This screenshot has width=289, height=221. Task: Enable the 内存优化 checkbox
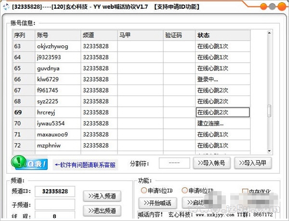point(245,191)
